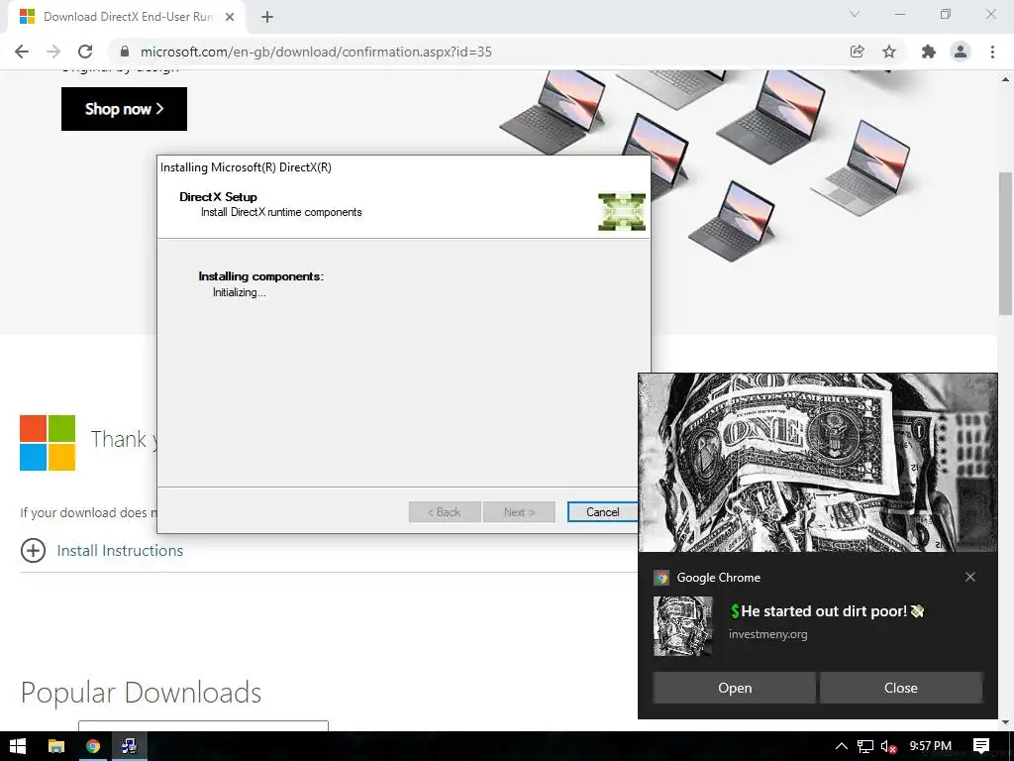The height and width of the screenshot is (761, 1014).
Task: Select the Download DirectX End-User tab
Action: tap(127, 17)
